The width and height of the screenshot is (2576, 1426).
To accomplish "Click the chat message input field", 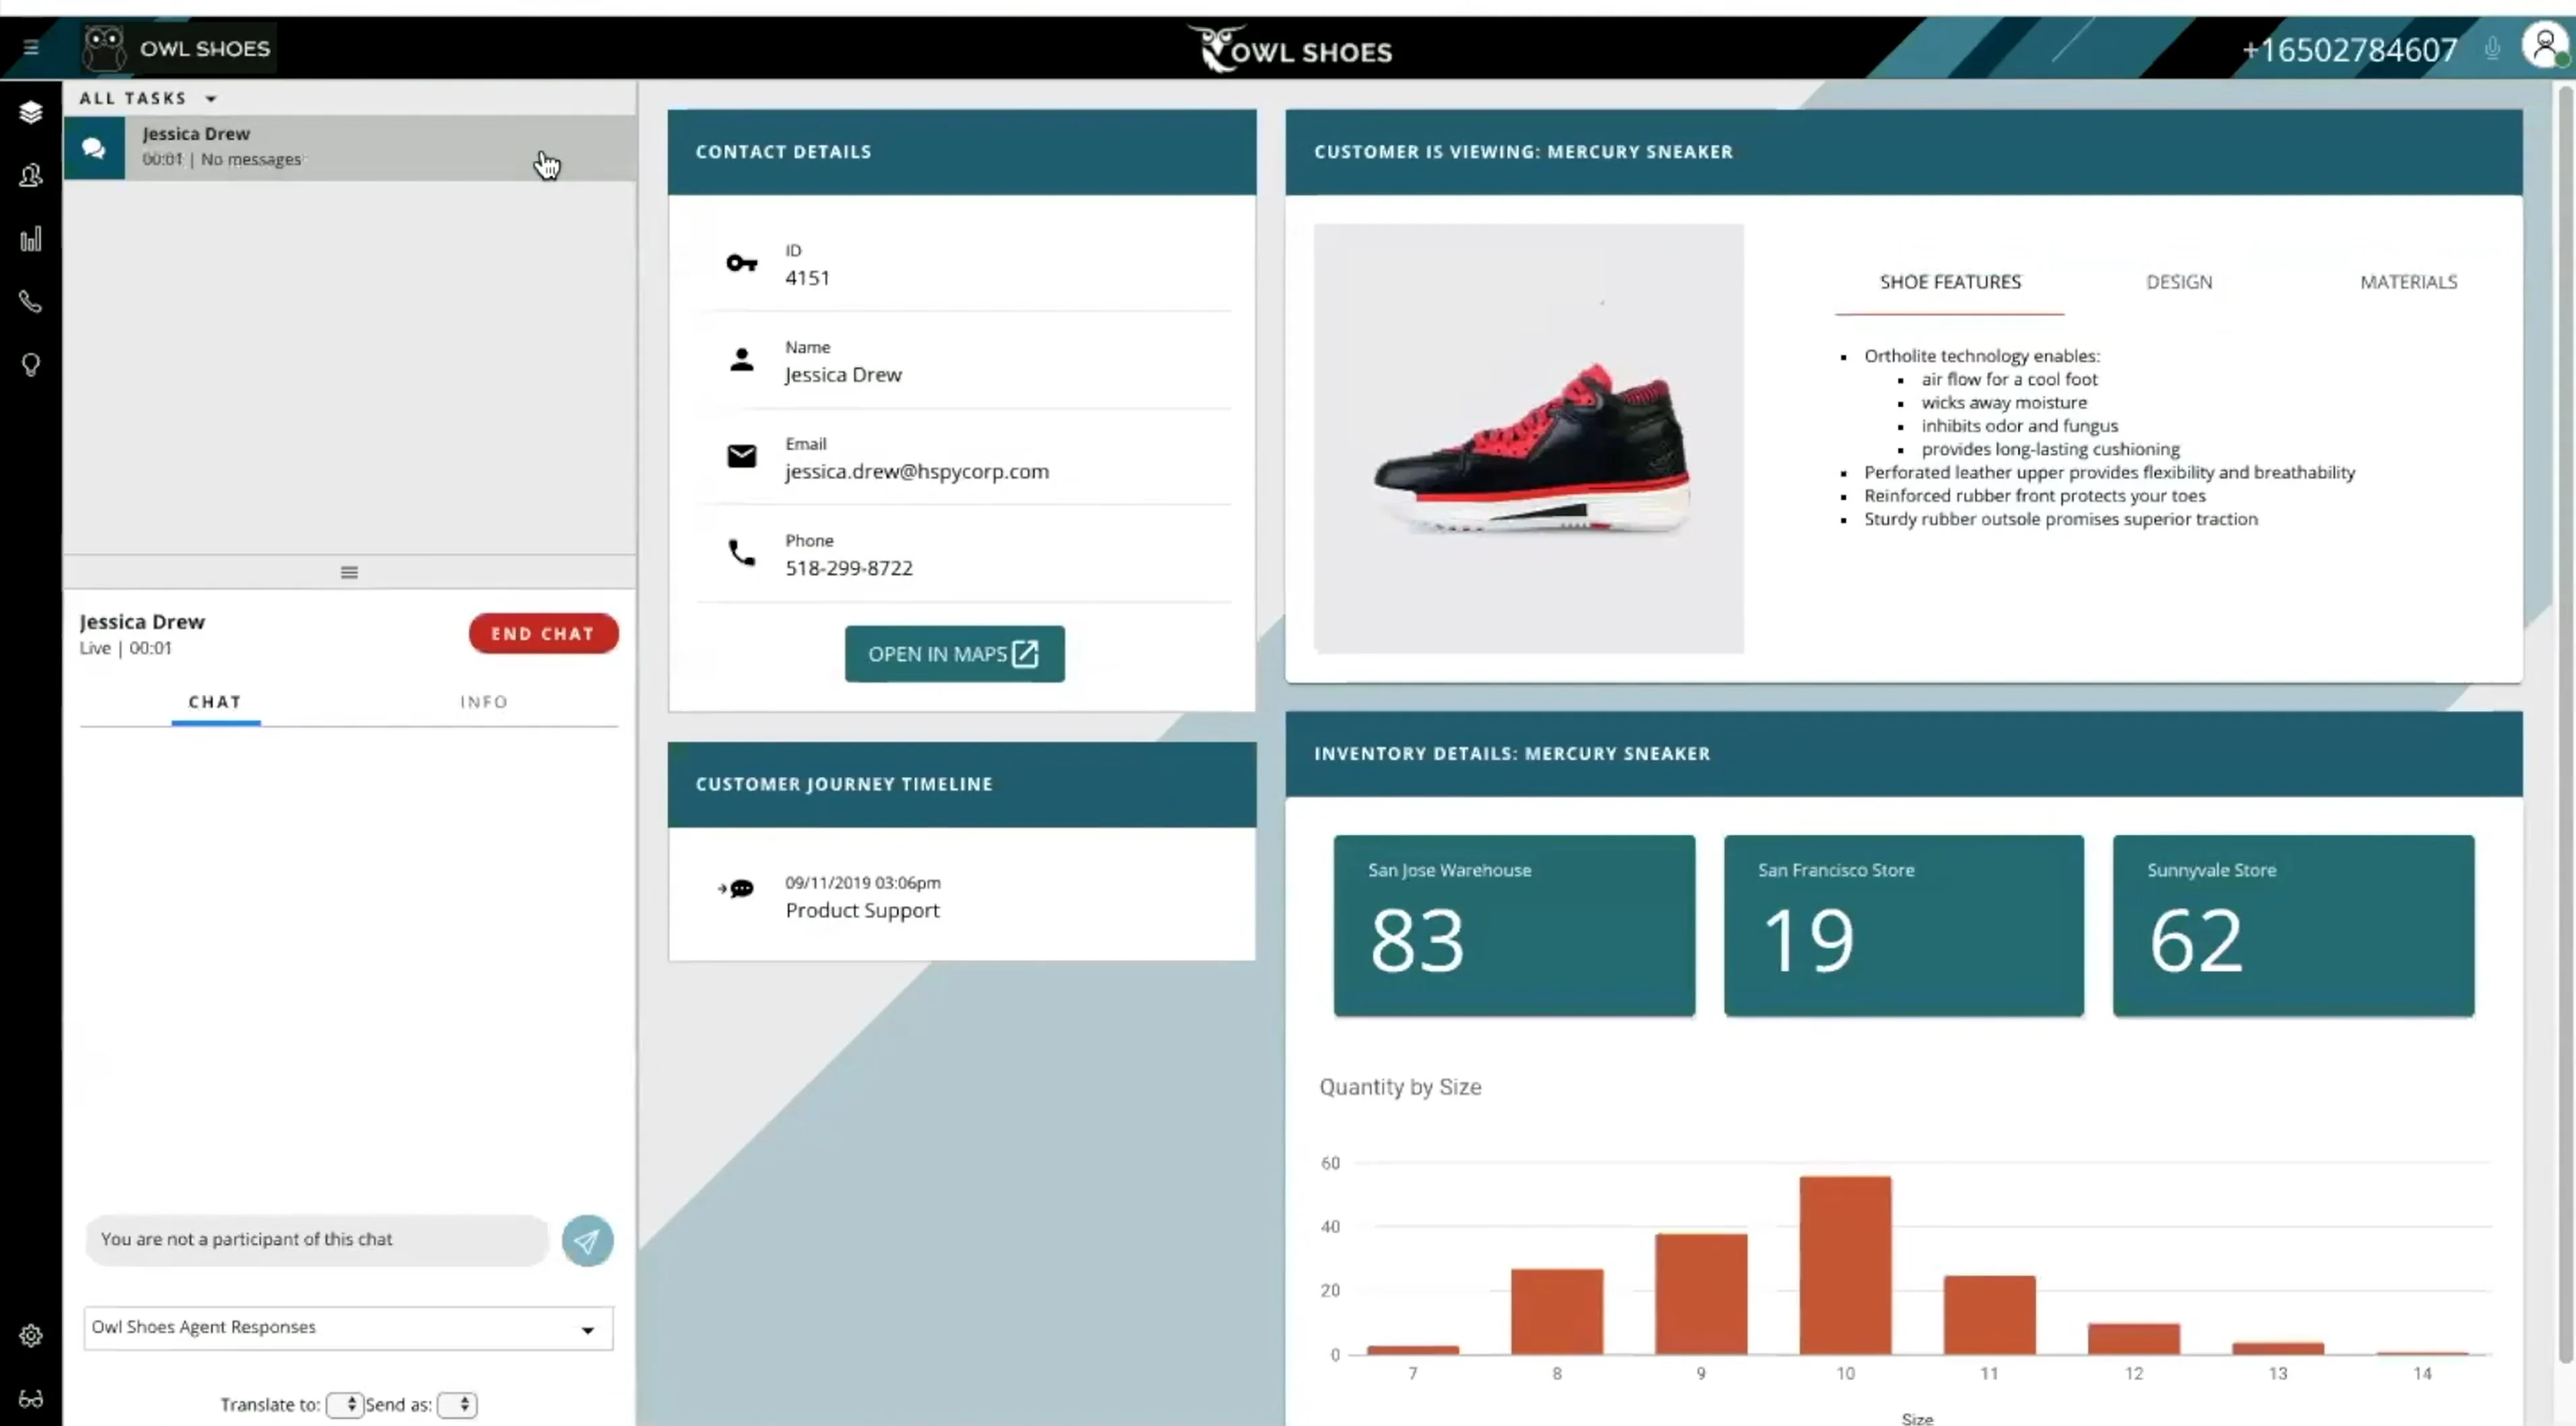I will (x=318, y=1238).
